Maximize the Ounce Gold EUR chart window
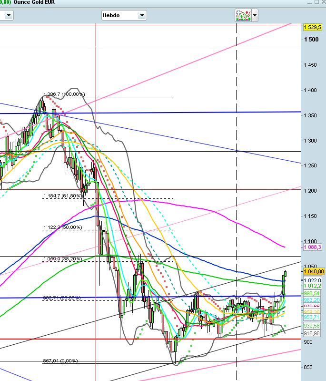Viewport: 326px width, 381px height. tap(316, 2)
